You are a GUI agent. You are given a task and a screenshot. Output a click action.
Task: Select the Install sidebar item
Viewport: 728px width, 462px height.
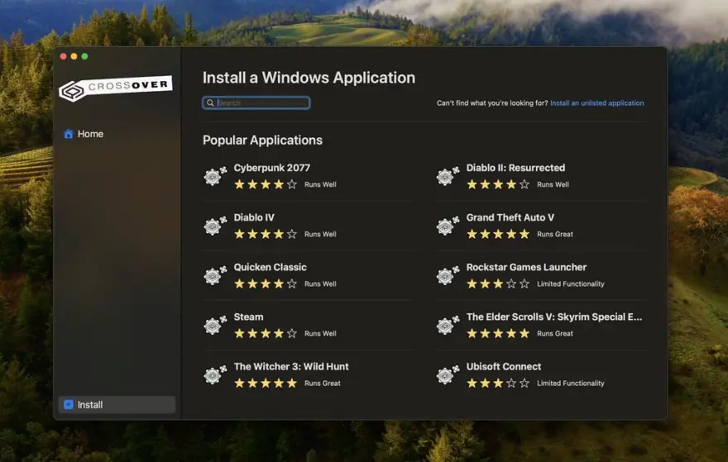(x=117, y=404)
